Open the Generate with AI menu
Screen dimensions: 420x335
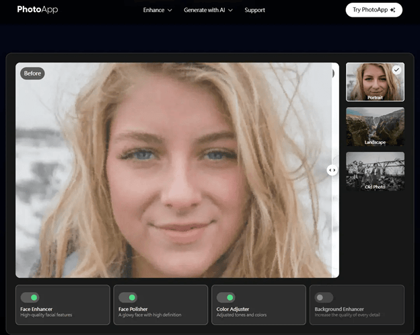click(208, 10)
